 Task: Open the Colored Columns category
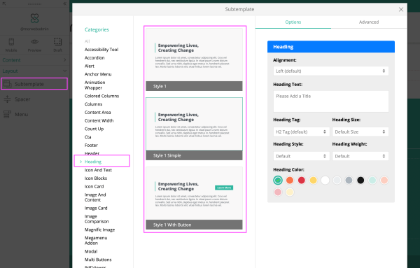click(x=101, y=96)
